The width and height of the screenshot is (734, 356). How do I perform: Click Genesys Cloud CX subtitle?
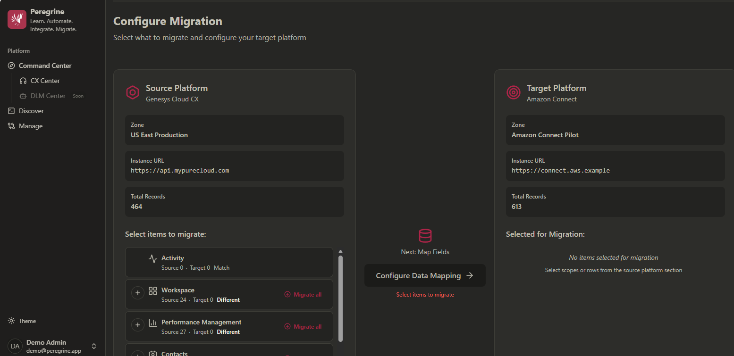172,99
